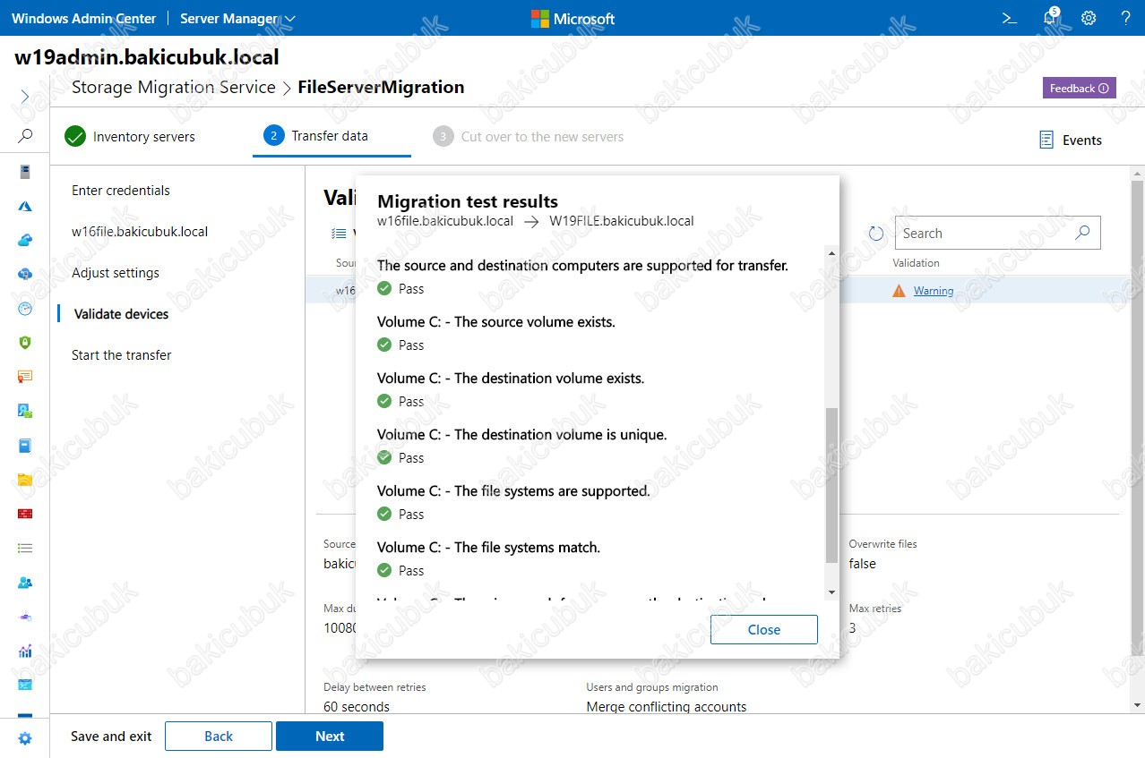Click the Windows Admin Center title
This screenshot has width=1145, height=758.
coord(83,18)
